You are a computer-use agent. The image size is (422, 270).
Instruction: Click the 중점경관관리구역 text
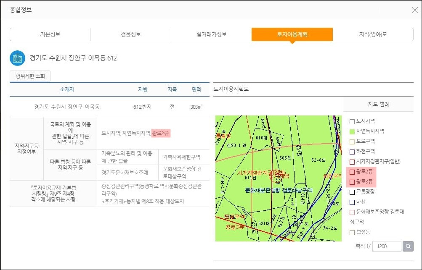coord(151,190)
